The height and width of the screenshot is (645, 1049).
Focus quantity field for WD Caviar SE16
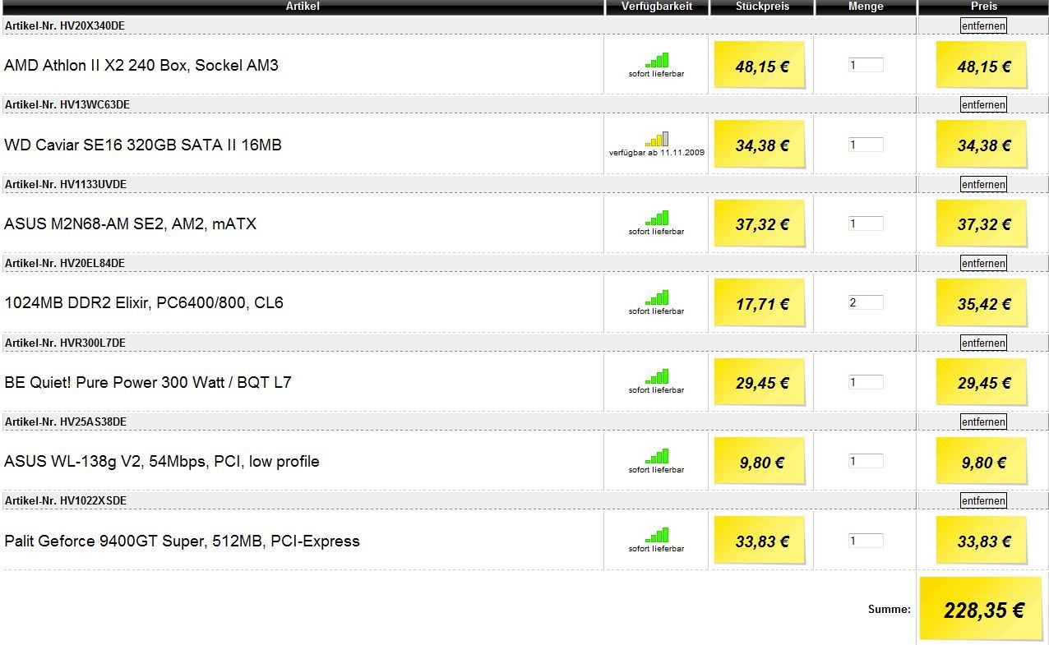[866, 145]
